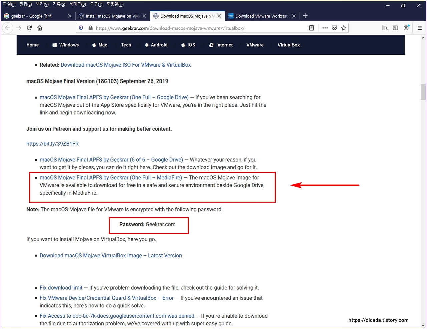Open the browser home page icon

(x=40, y=28)
